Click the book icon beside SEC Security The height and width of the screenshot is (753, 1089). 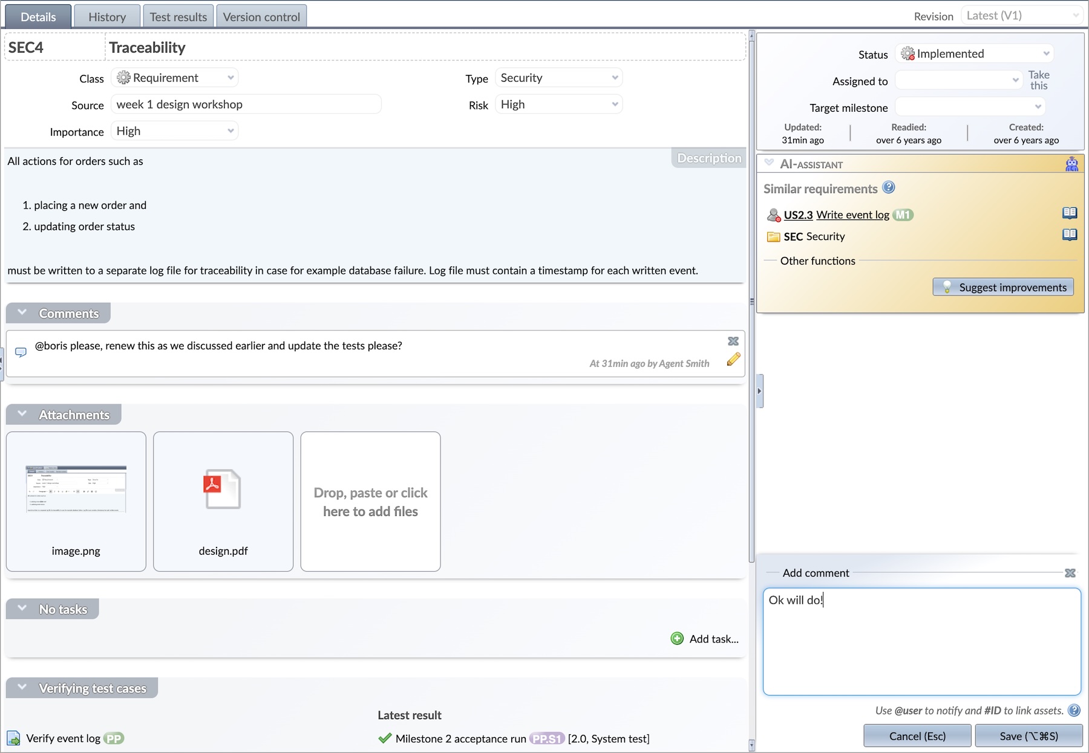tap(1069, 234)
